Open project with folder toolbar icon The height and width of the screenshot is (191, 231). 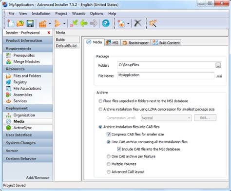click(x=20, y=23)
